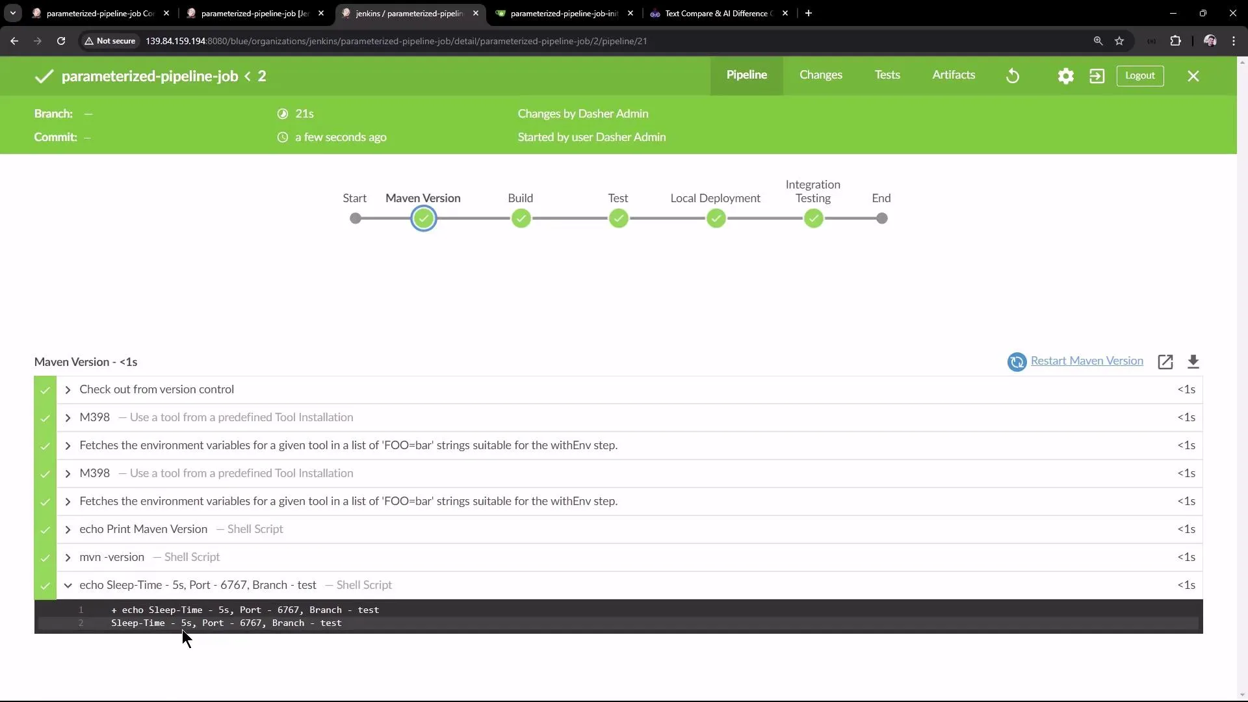The width and height of the screenshot is (1248, 702).
Task: Follow the Restart Maven Version link
Action: pyautogui.click(x=1086, y=361)
